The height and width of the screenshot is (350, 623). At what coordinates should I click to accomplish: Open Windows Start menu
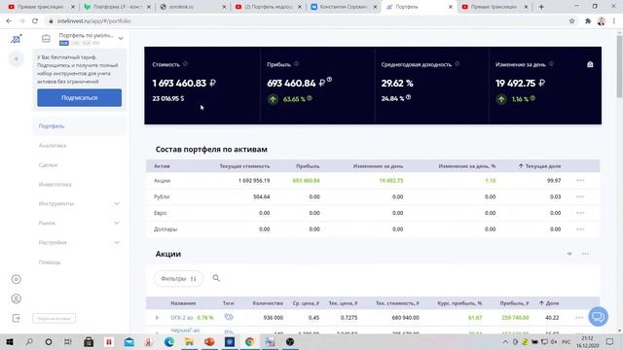(10, 341)
